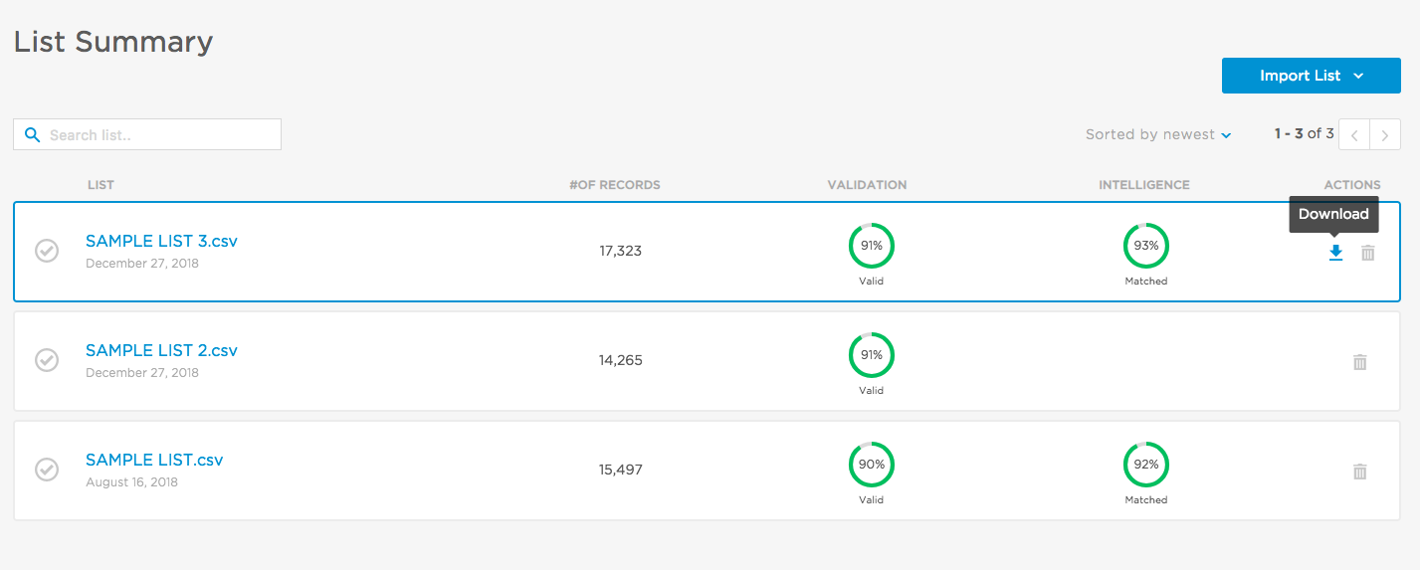The width and height of the screenshot is (1420, 570).
Task: Focus the Search list input field
Action: tap(147, 134)
